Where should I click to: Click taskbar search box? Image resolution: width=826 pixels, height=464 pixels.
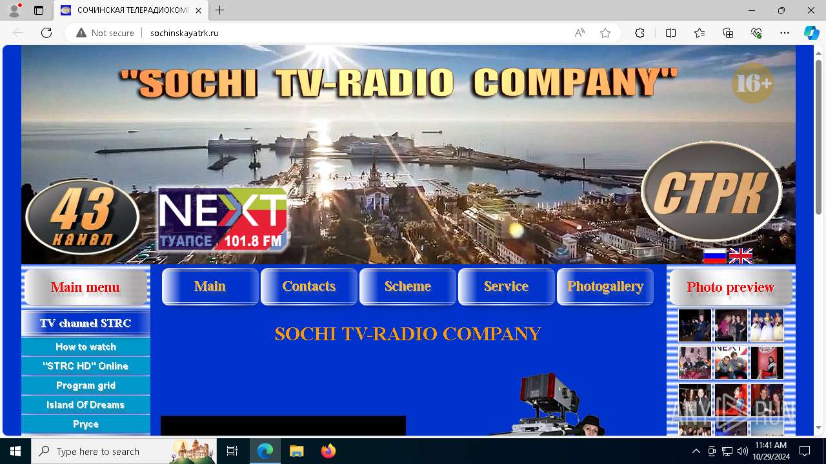click(123, 451)
